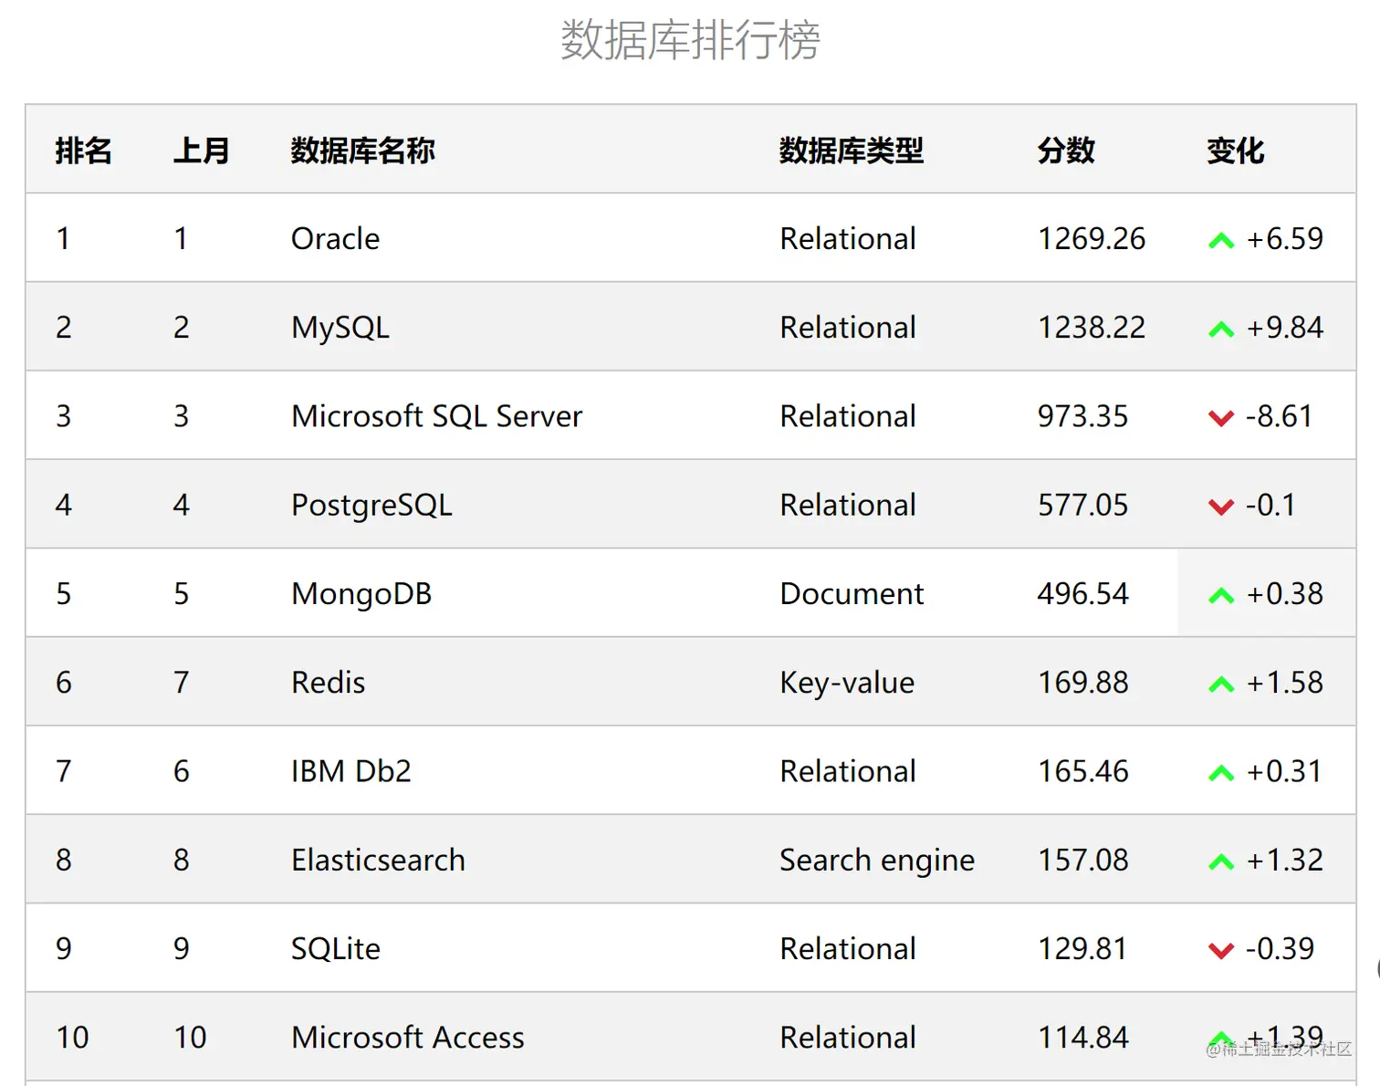The image size is (1380, 1086).
Task: Select the Microsoft SQL Server name
Action: pyautogui.click(x=436, y=416)
